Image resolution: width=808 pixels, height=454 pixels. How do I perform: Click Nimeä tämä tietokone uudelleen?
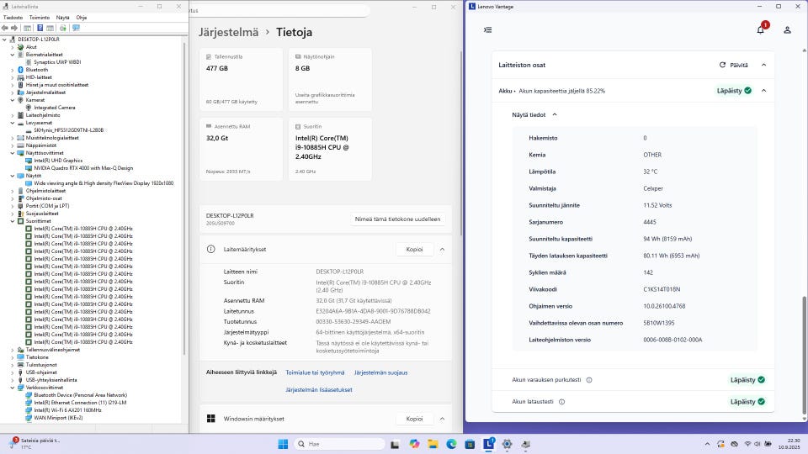[397, 219]
